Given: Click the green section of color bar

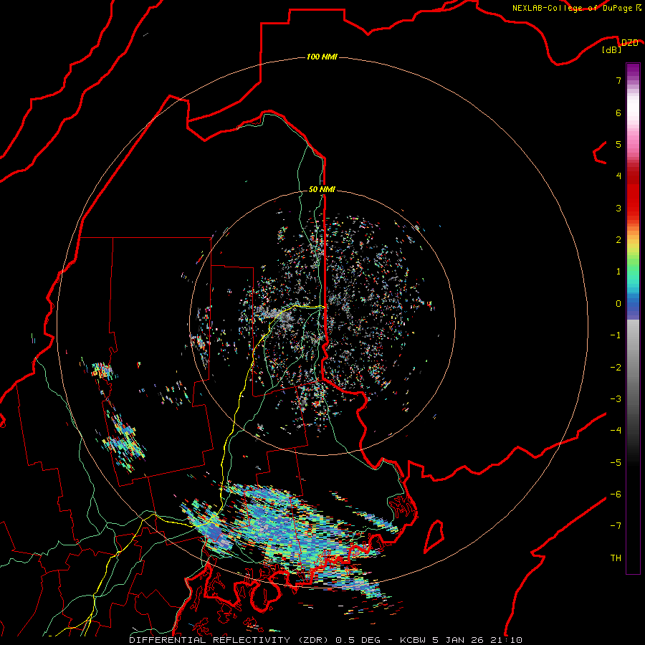Looking at the screenshot, I should pyautogui.click(x=633, y=267).
